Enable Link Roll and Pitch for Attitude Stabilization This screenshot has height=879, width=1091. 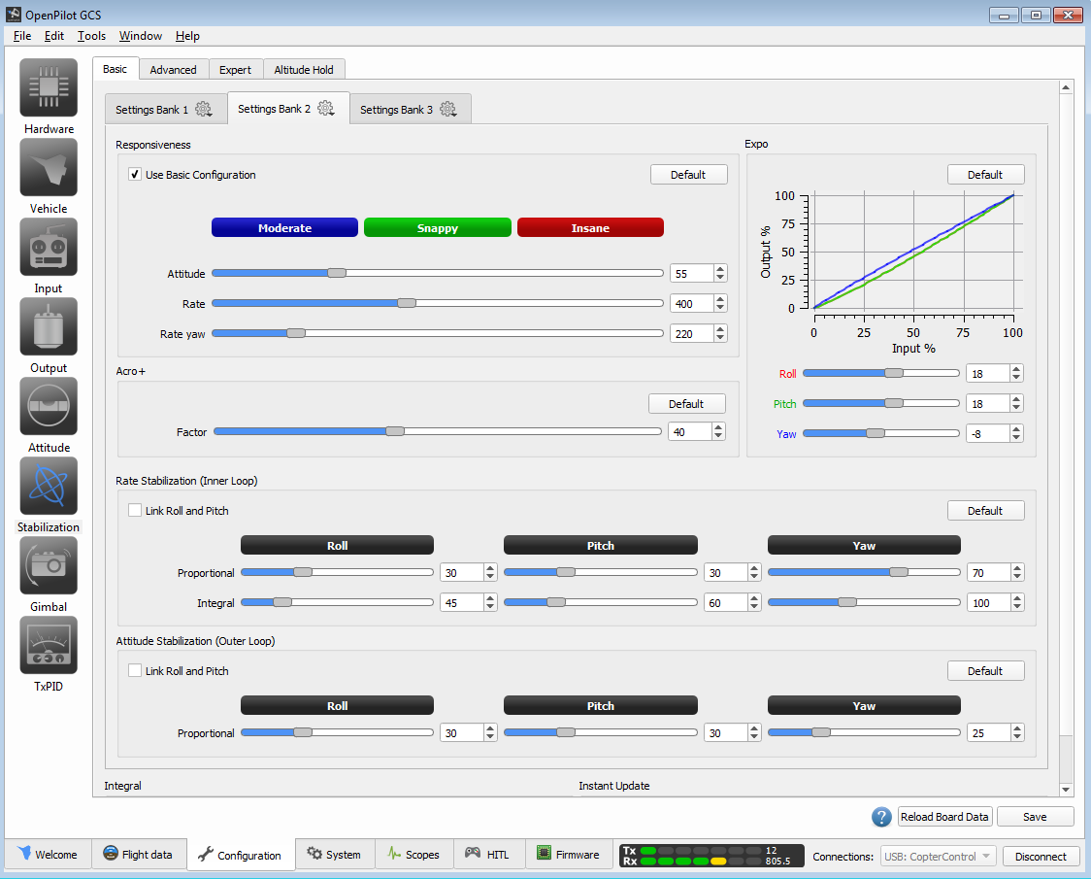[x=135, y=671]
